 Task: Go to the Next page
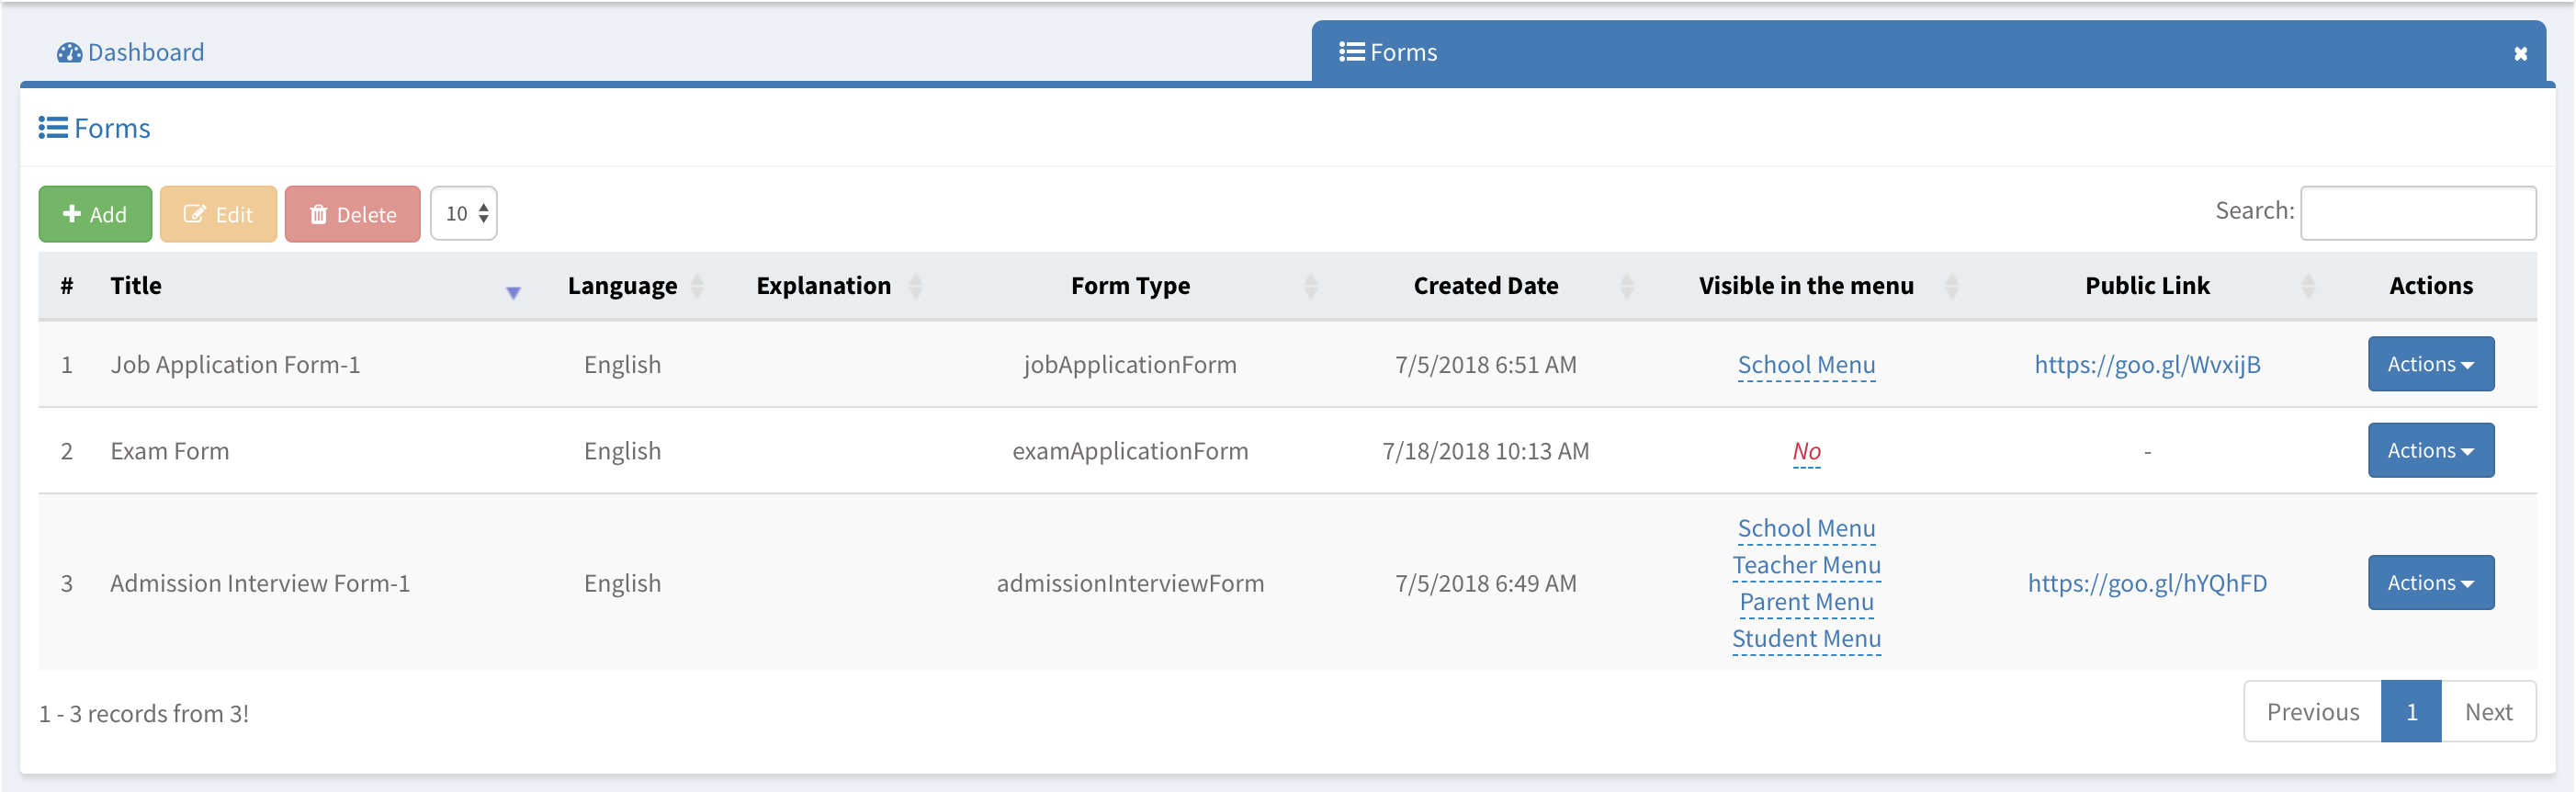coord(2488,712)
